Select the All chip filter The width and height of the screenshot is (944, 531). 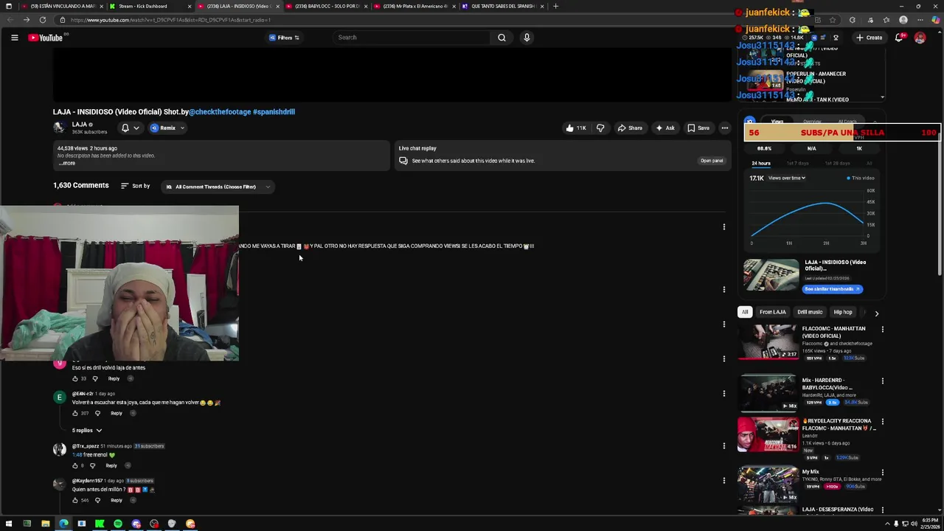point(745,312)
